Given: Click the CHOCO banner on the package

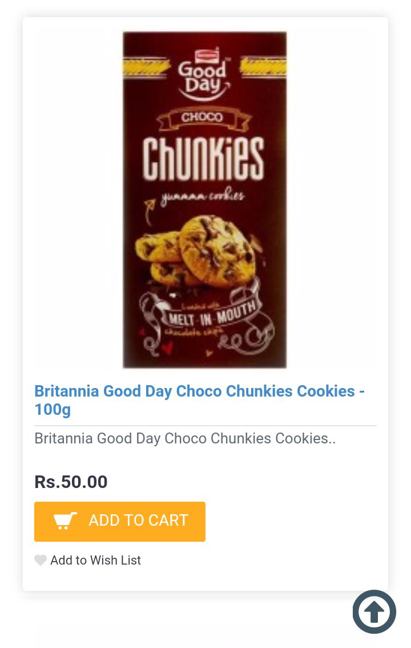Looking at the screenshot, I should coord(202,117).
